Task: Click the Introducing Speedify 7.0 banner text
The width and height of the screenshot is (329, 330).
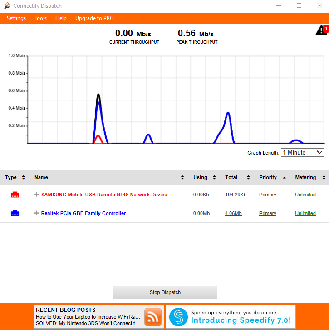Action: pos(241,320)
